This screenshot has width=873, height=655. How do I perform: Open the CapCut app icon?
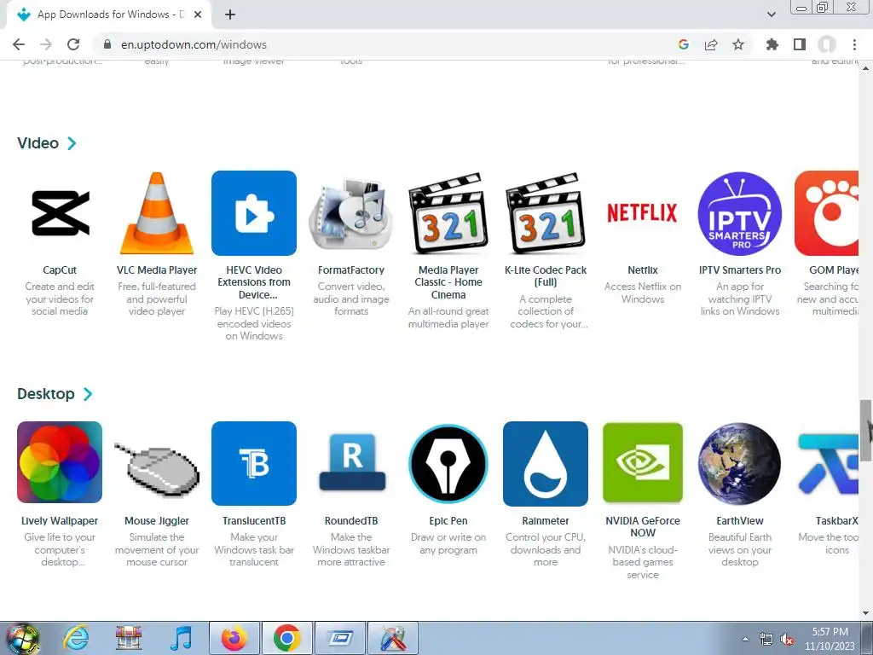pos(60,212)
